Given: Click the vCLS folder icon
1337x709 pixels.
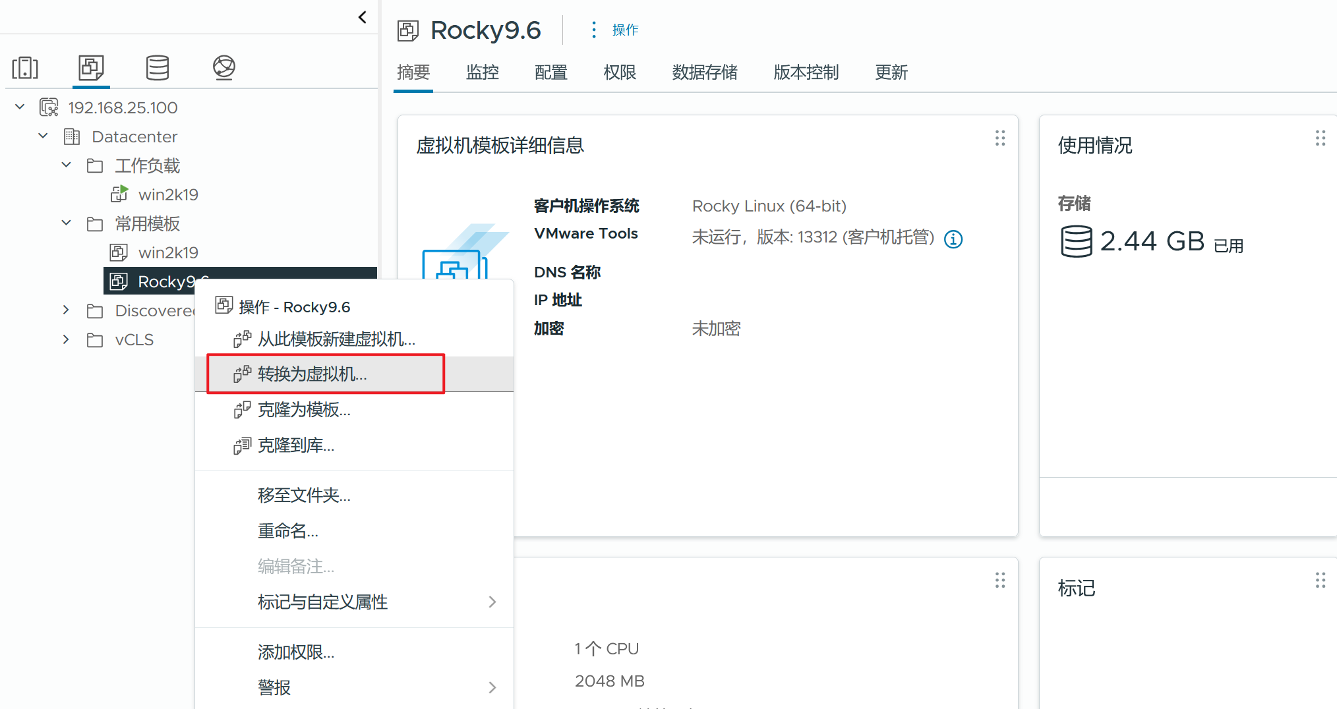Looking at the screenshot, I should tap(95, 339).
